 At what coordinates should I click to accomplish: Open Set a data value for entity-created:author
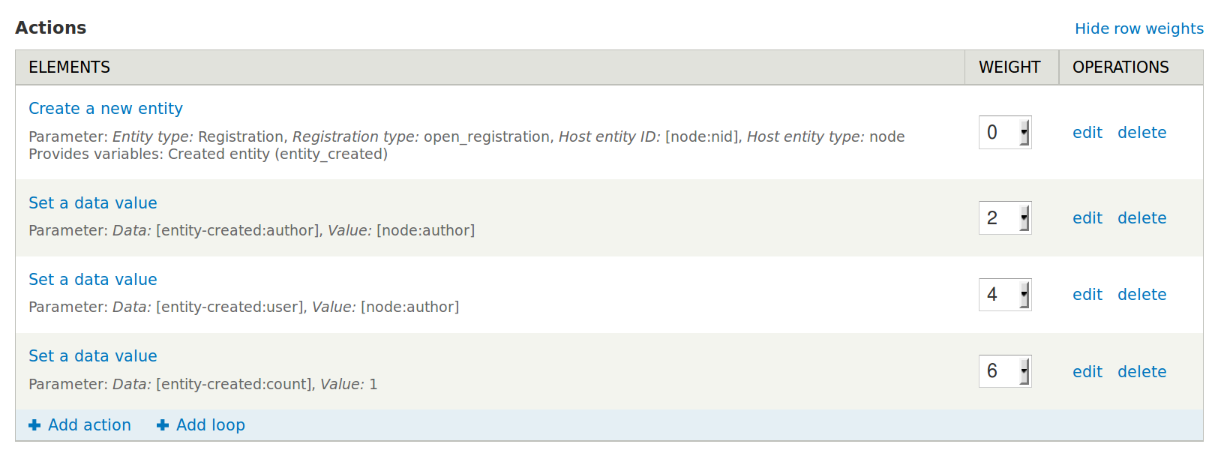pos(93,203)
